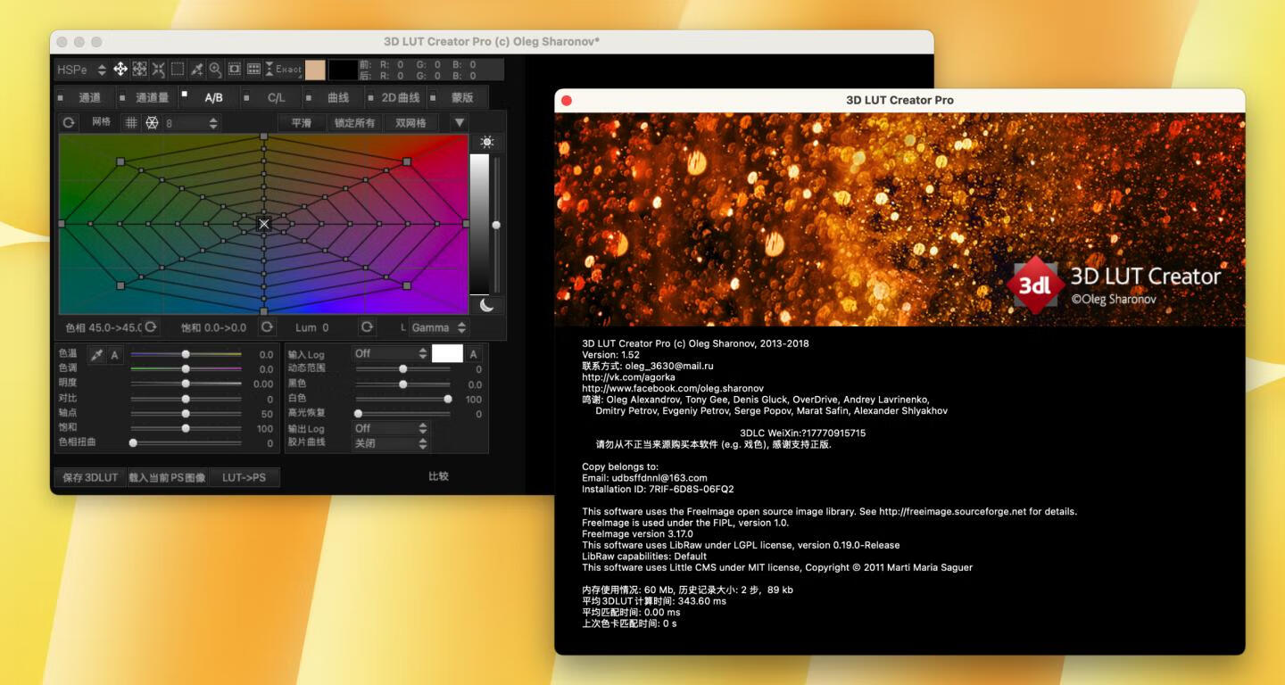1285x685 pixels.
Task: Select the contract grid points tool
Action: point(158,70)
